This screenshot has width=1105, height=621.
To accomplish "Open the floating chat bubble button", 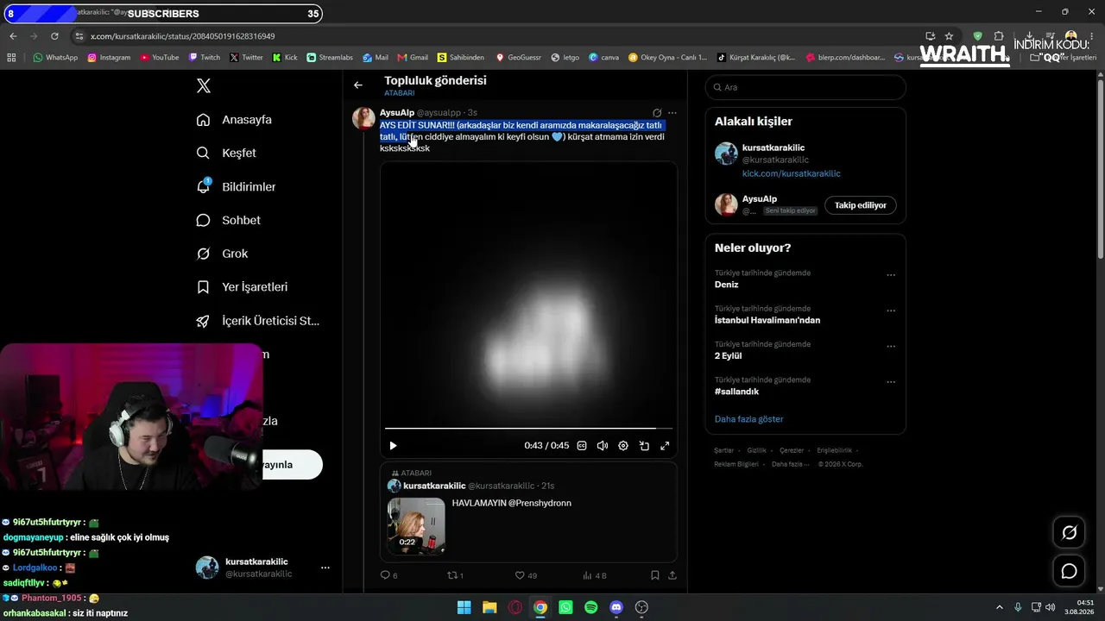I will click(1069, 571).
